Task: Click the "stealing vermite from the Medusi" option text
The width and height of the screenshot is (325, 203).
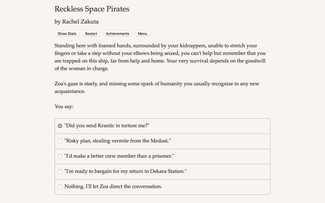Action: 117,141
